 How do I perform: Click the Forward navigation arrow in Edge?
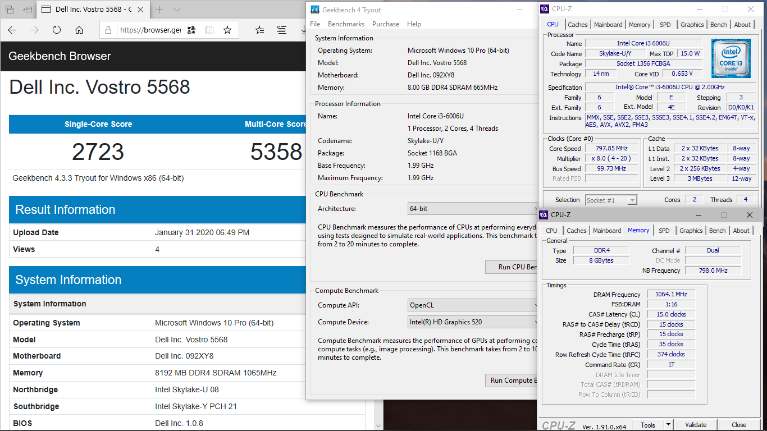[34, 30]
